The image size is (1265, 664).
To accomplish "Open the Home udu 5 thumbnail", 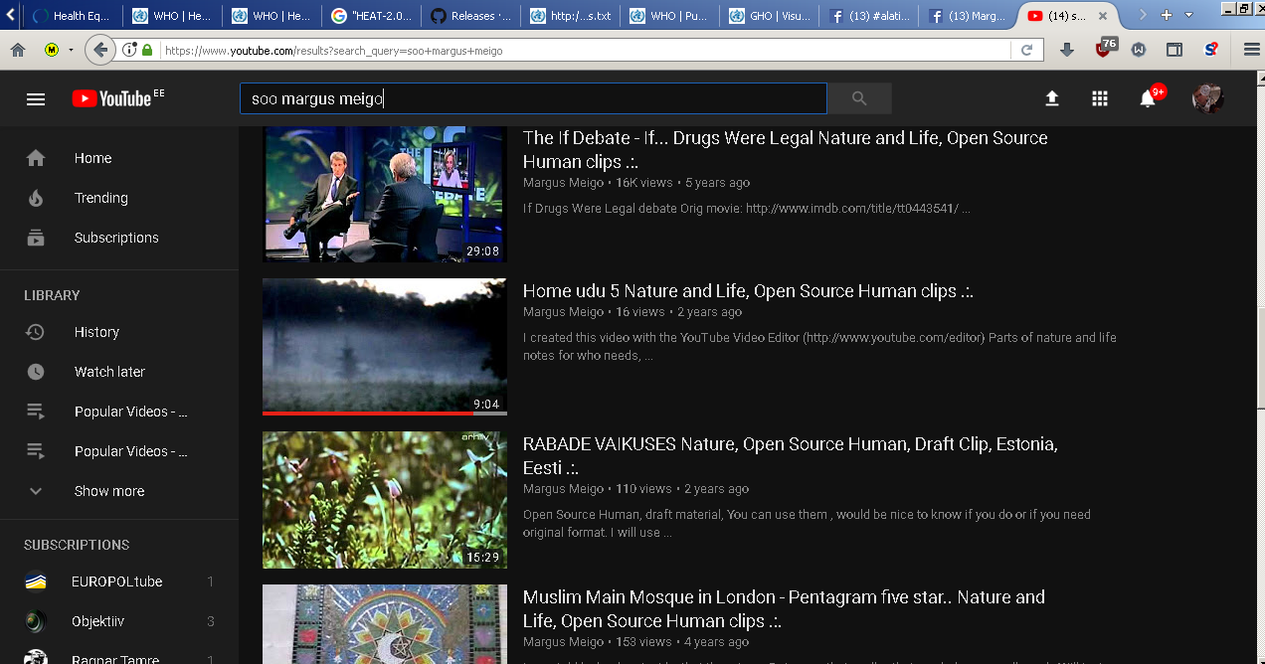I will click(x=385, y=347).
